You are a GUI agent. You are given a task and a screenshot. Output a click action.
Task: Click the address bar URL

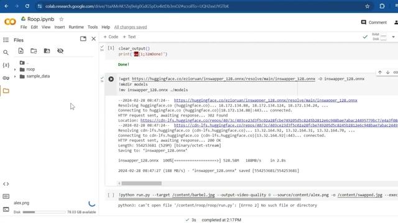click(137, 6)
